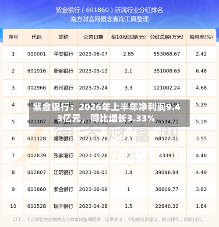Click the name 浙商银行
This screenshot has width=219, height=227.
coord(64,71)
